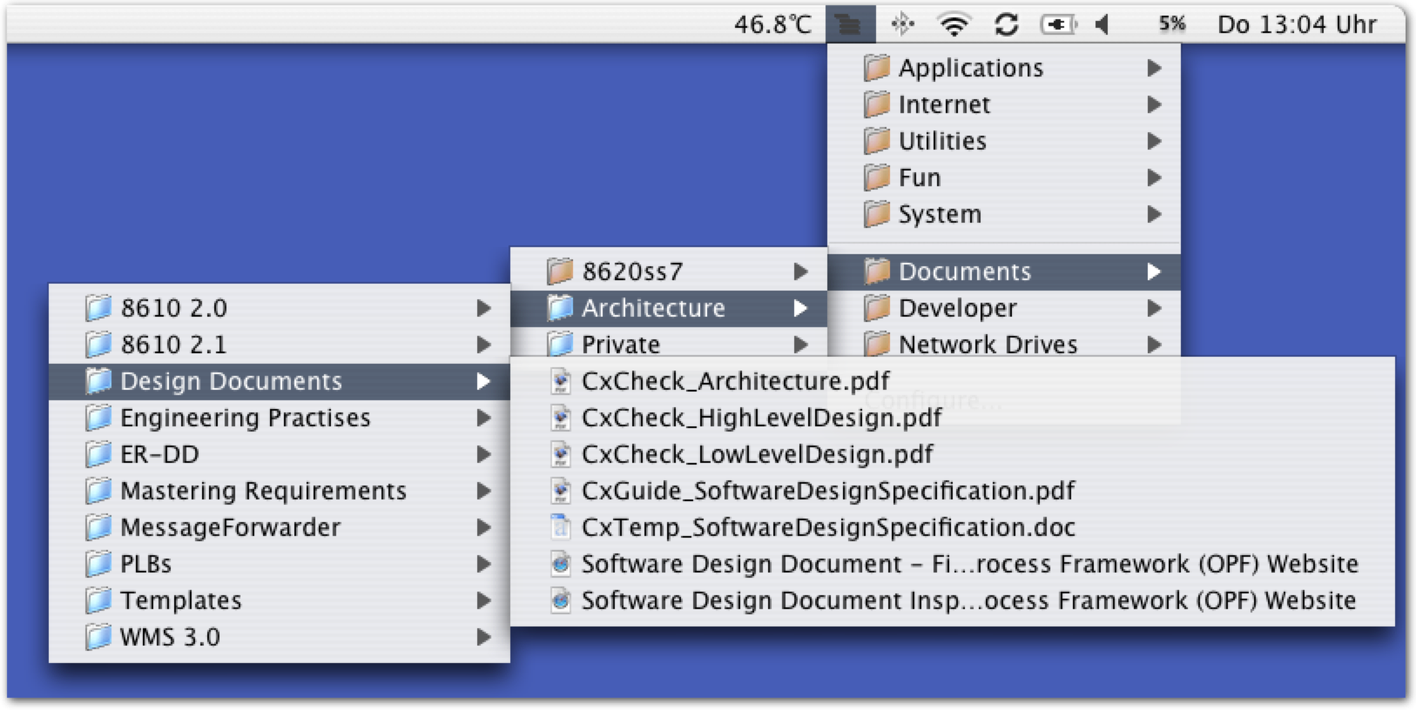Viewport: 1416px width, 710px height.
Task: Open the Wi-Fi status menu icon
Action: [954, 24]
